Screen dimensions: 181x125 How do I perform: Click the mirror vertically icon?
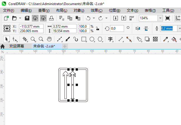pos(146,28)
